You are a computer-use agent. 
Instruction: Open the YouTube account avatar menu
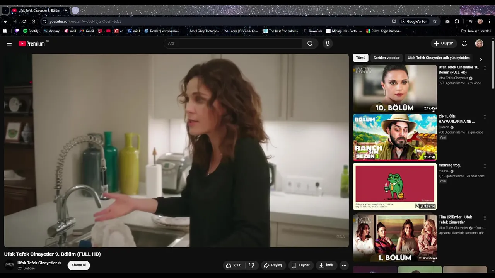[479, 44]
